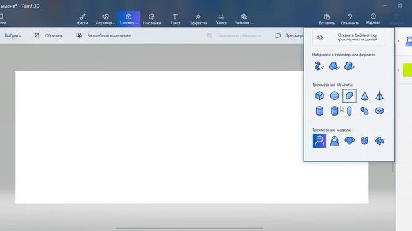Pick the curved cylinder 3D object
Image resolution: width=412 pixels, height=231 pixels.
pyautogui.click(x=364, y=111)
